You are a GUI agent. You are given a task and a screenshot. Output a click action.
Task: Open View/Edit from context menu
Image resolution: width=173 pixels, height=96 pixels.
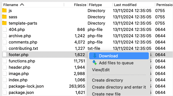[x=101, y=70]
